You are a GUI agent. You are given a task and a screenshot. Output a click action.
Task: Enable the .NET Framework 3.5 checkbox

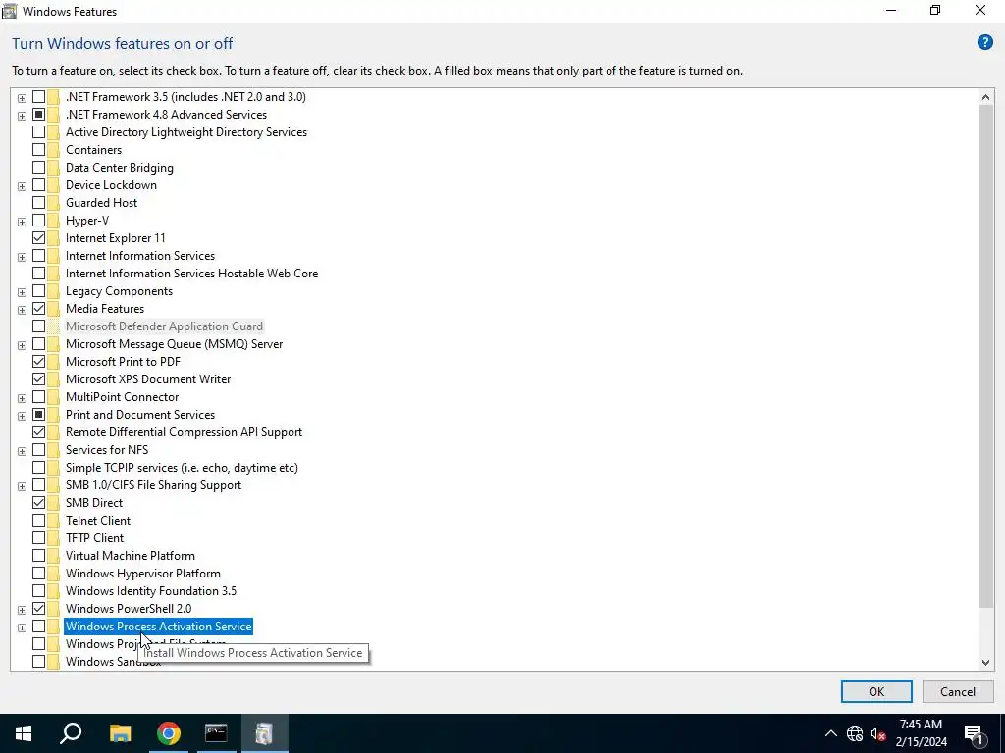[38, 97]
